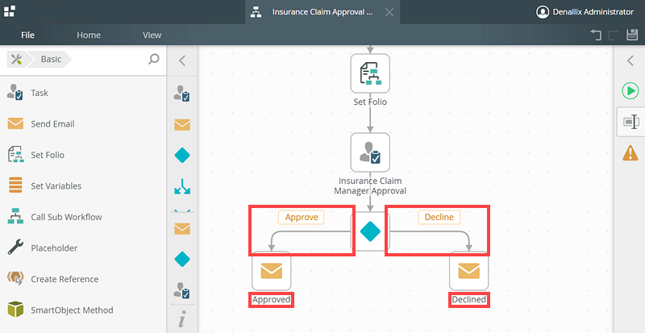Select the Set Variables toolbox item
Viewport: 645px width, 333px height.
tap(82, 186)
